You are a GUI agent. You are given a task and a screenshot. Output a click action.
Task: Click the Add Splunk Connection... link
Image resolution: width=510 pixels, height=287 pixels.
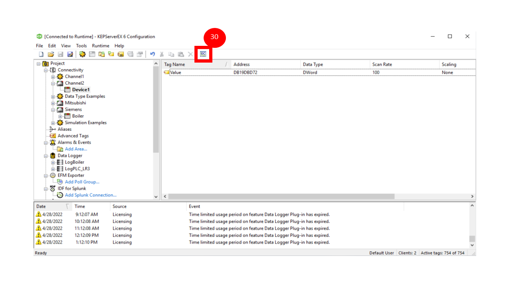coord(90,195)
